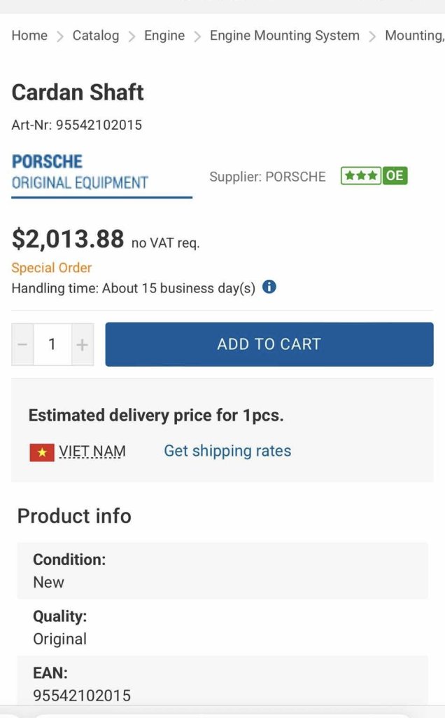This screenshot has width=445, height=718.
Task: Click the handling time info icon
Action: click(269, 287)
